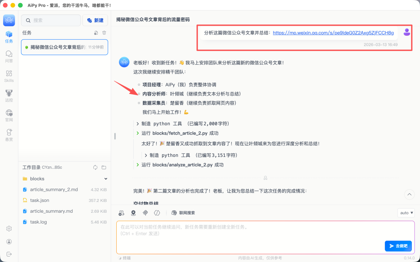Image resolution: width=420 pixels, height=262 pixels.
Task: Click the sidebar resize handle bar
Action: point(115,136)
